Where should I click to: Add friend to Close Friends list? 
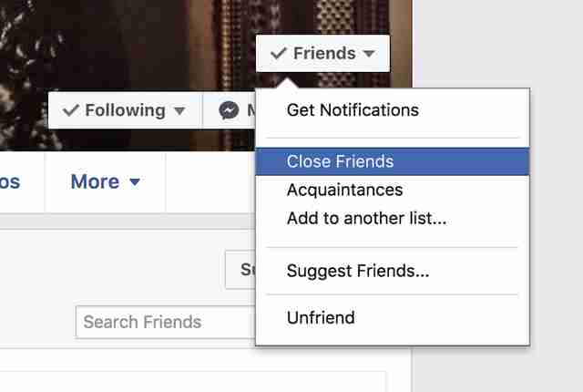[x=340, y=161]
